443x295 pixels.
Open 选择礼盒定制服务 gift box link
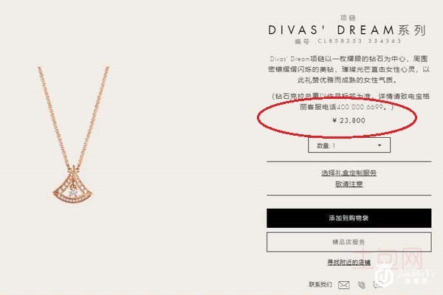349,173
